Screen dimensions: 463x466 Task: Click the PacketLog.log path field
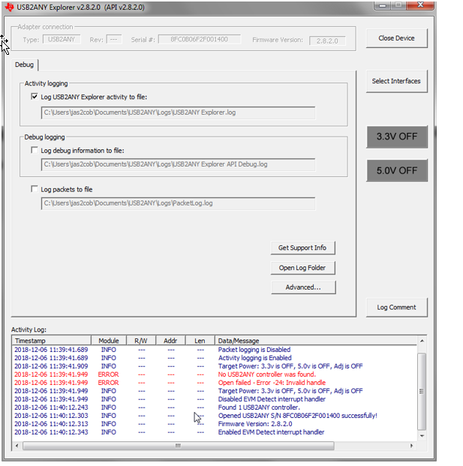178,203
